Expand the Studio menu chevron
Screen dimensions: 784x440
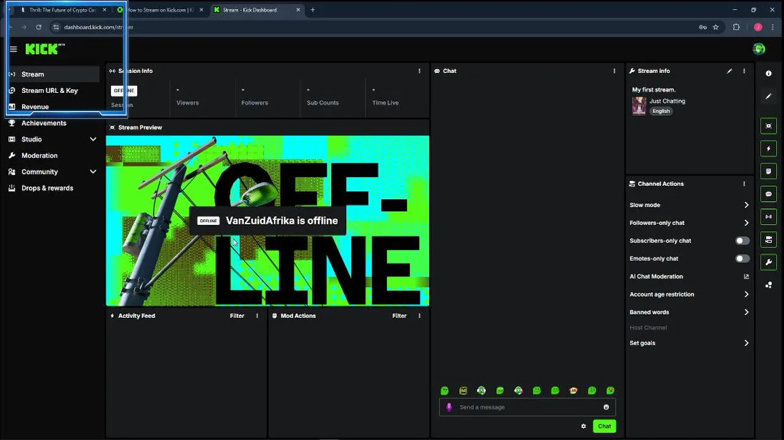[93, 139]
